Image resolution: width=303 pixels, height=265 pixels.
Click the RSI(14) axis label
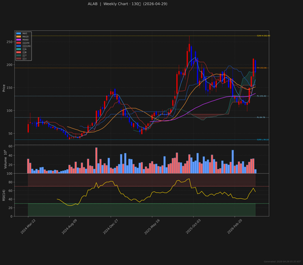[x=4, y=195]
